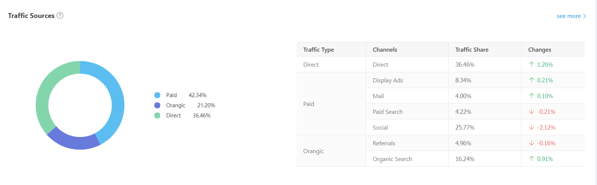Screen dimensions: 597x185
Task: Click the up arrow next to 0.91%
Action: tap(532, 159)
